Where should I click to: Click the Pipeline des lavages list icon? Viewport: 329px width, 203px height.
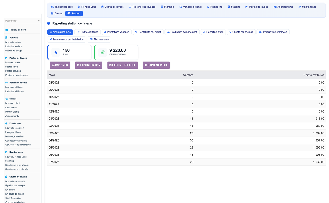click(130, 7)
